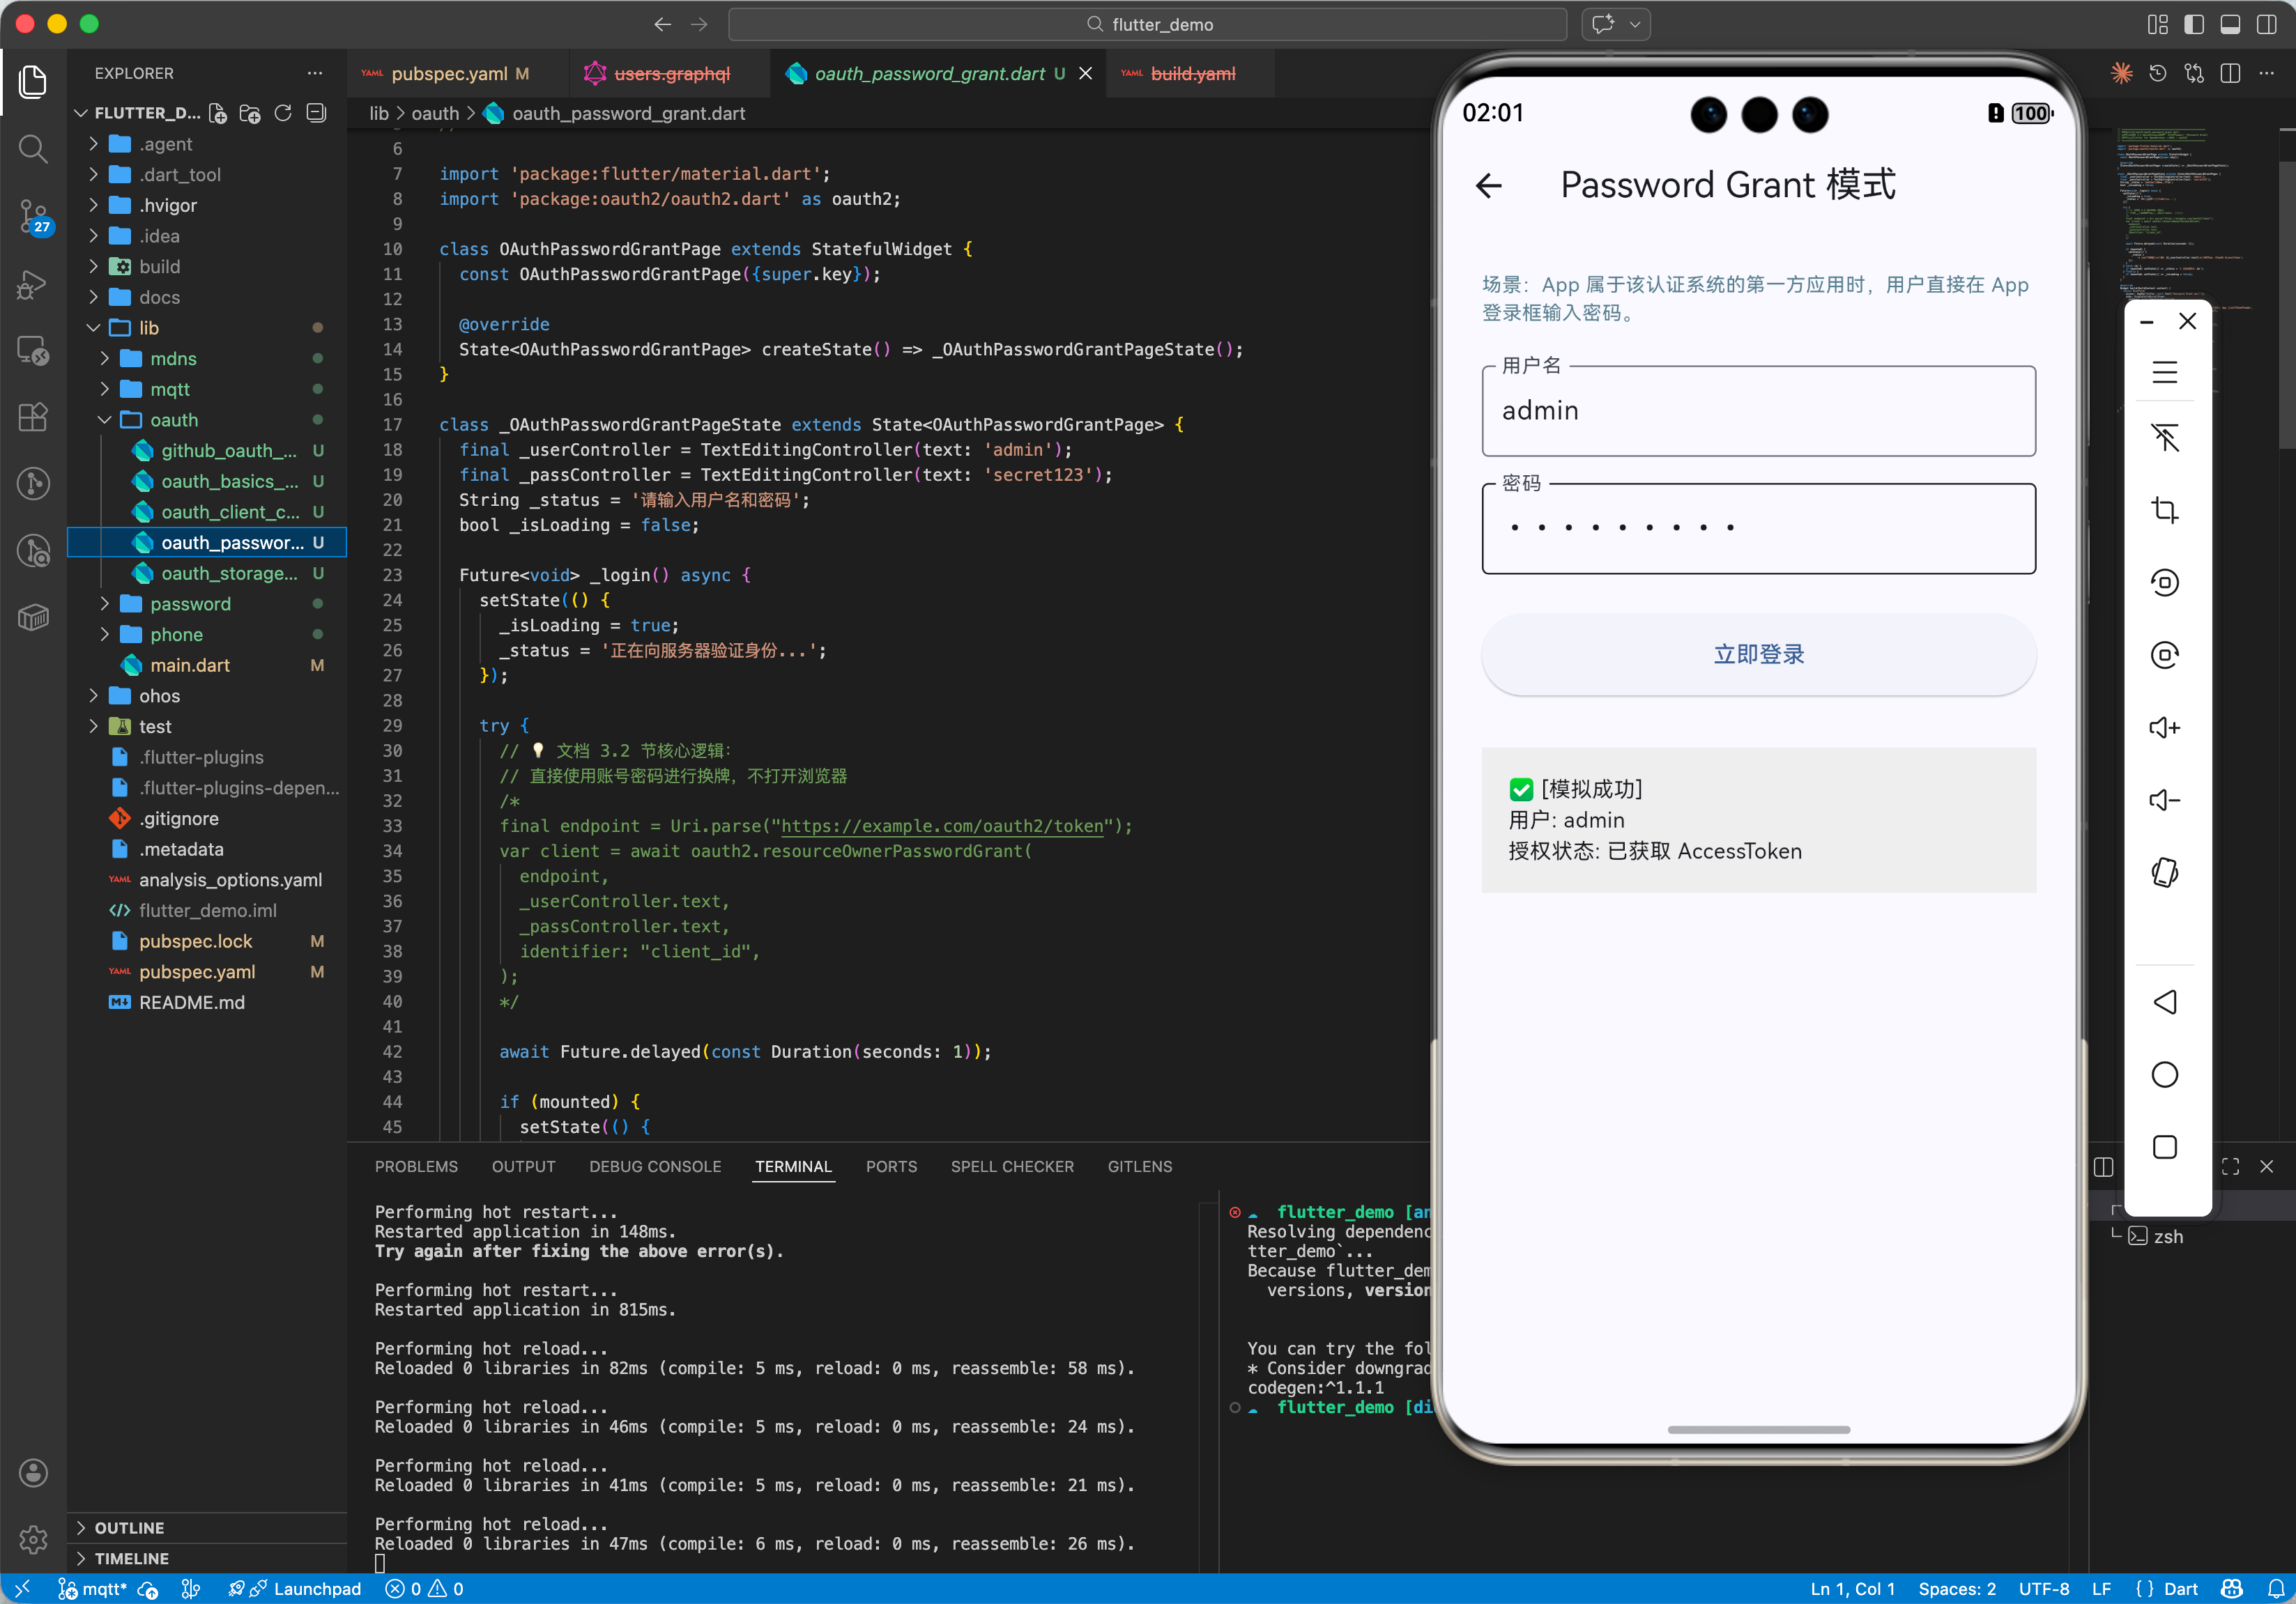This screenshot has width=2296, height=1604.
Task: Click the emulator crop screenshot icon
Action: point(2164,509)
